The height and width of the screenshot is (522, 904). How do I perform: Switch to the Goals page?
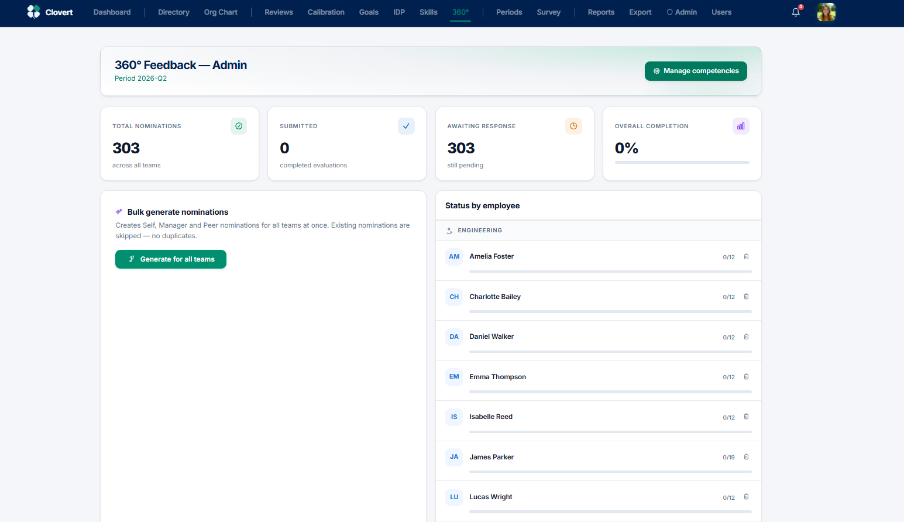click(x=369, y=12)
